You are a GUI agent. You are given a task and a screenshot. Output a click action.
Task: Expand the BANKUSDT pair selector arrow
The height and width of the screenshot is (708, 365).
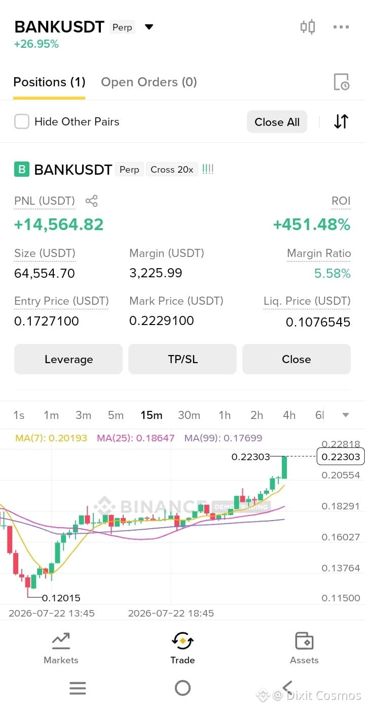point(149,27)
